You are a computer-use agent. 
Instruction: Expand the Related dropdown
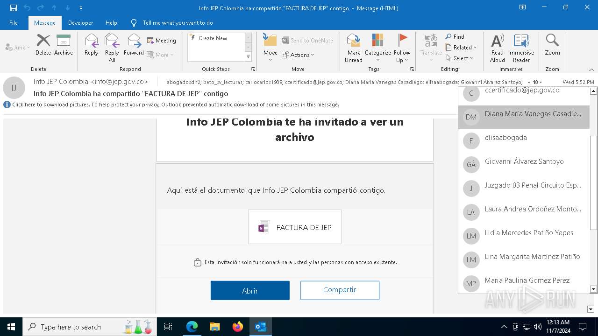[461, 48]
